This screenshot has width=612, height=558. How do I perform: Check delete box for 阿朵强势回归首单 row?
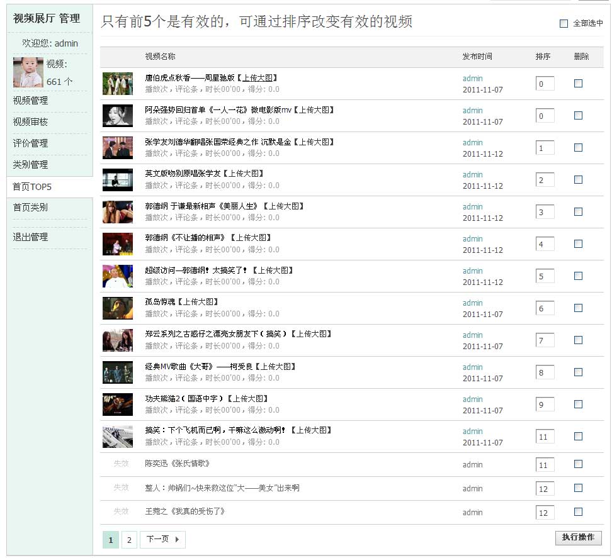coord(578,115)
